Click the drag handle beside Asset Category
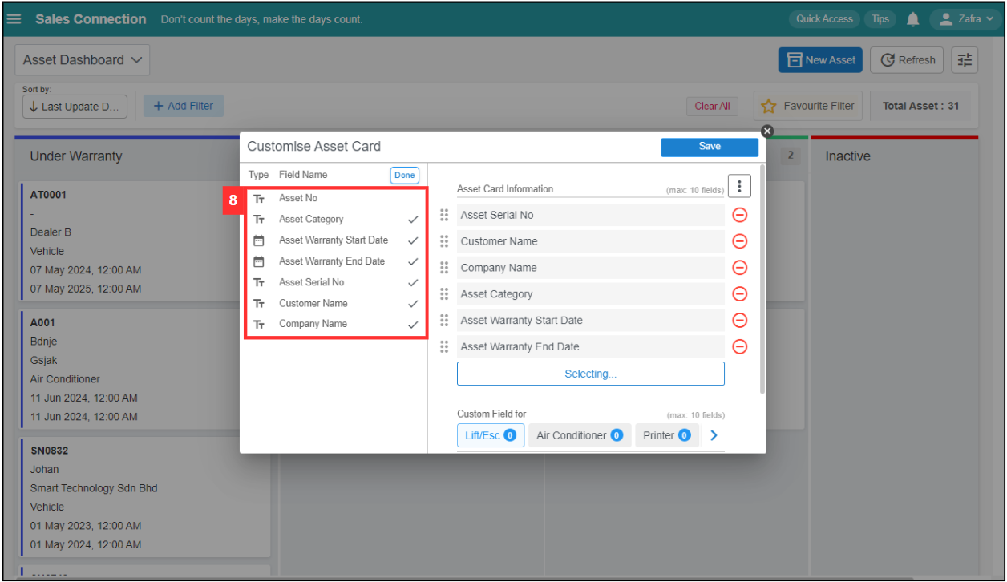 click(x=444, y=294)
